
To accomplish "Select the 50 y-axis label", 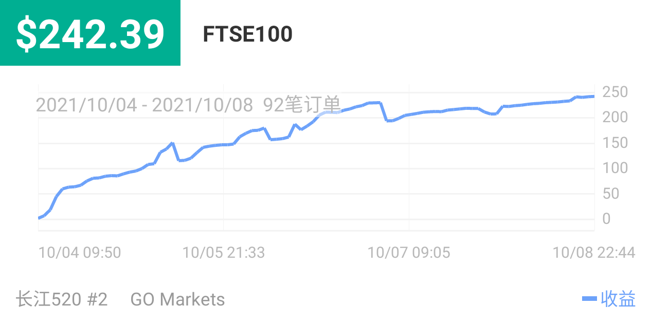I will [611, 194].
